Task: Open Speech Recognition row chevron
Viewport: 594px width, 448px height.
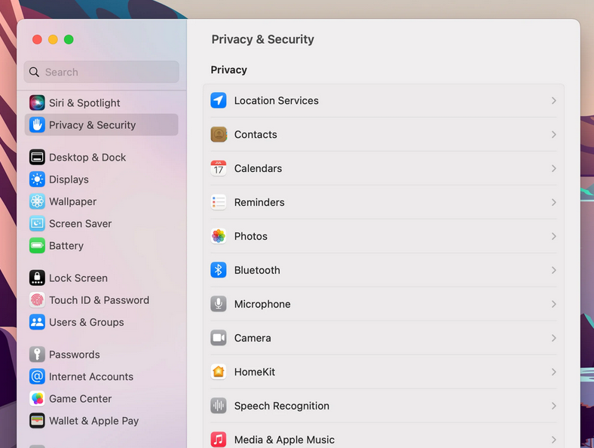Action: coord(554,406)
